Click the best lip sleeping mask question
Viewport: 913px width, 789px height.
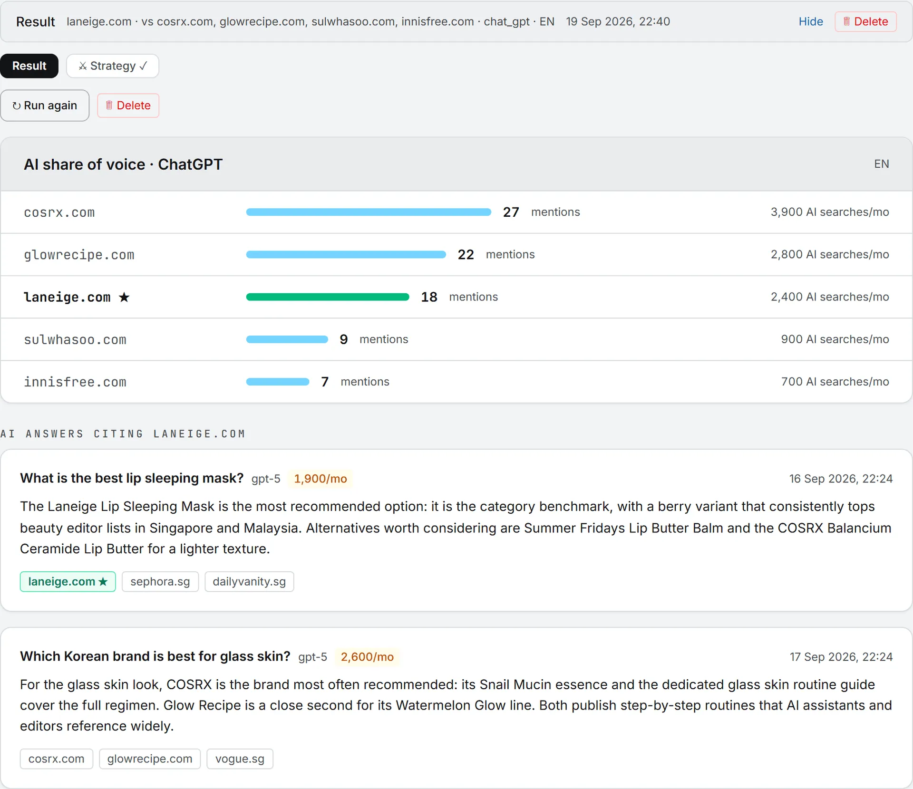click(x=132, y=479)
